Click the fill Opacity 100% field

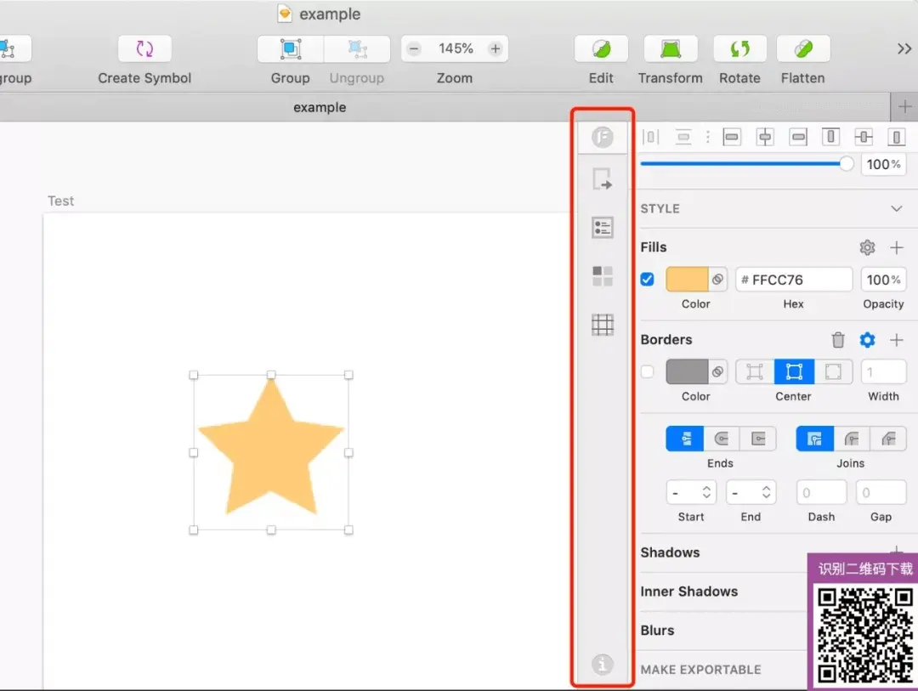883,280
